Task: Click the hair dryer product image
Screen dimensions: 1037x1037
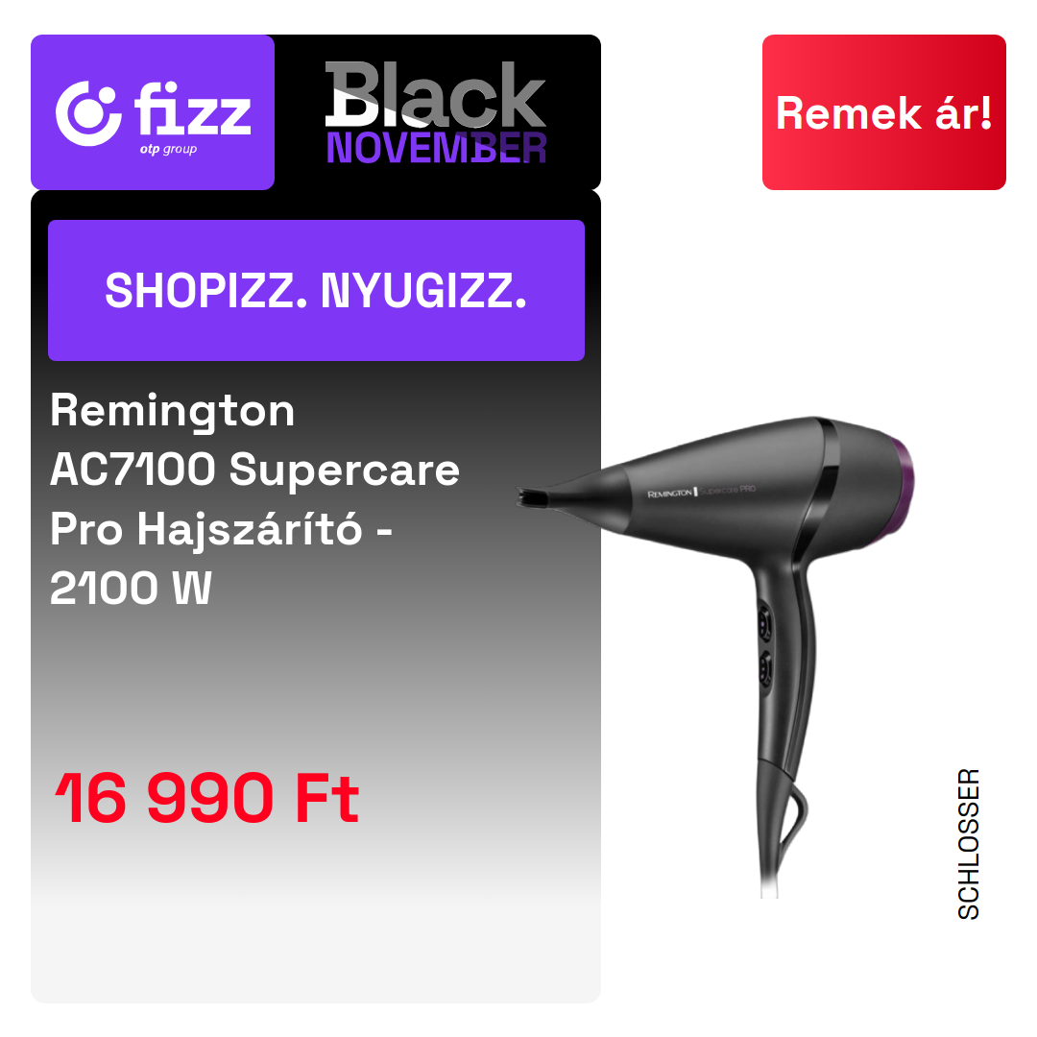Action: point(715,656)
